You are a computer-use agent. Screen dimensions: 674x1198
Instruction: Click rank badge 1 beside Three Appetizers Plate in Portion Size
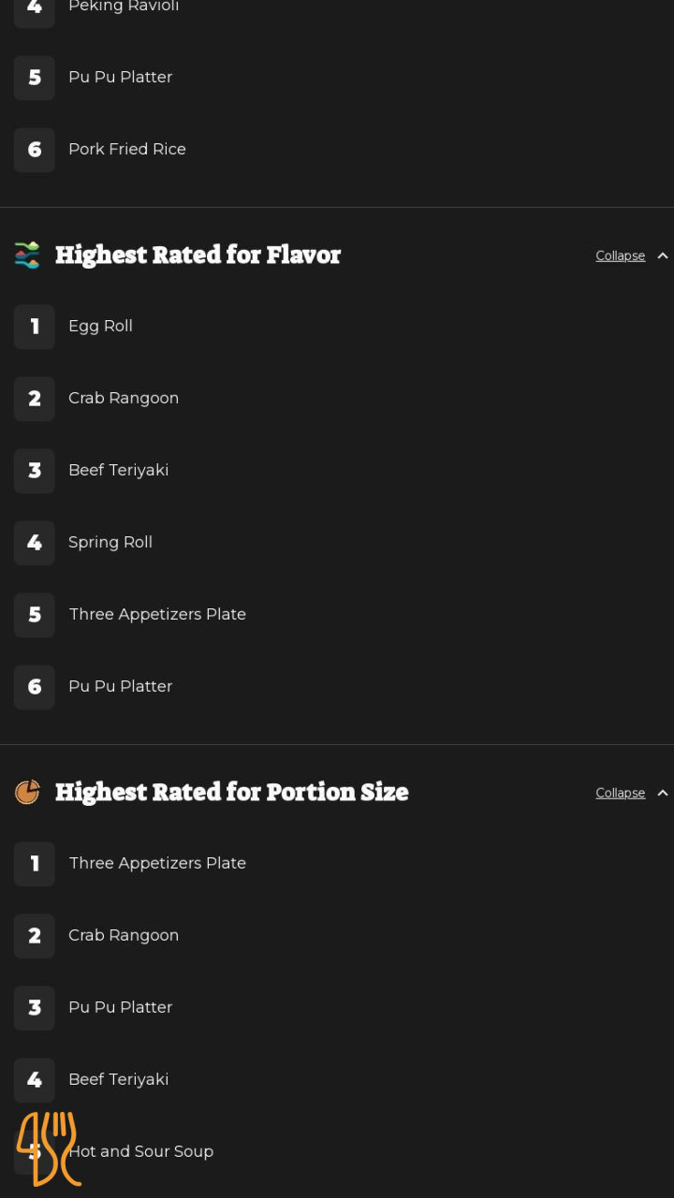pyautogui.click(x=35, y=864)
